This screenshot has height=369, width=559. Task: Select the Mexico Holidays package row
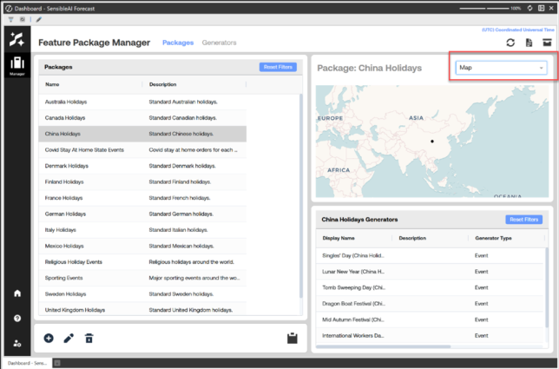[x=142, y=246]
